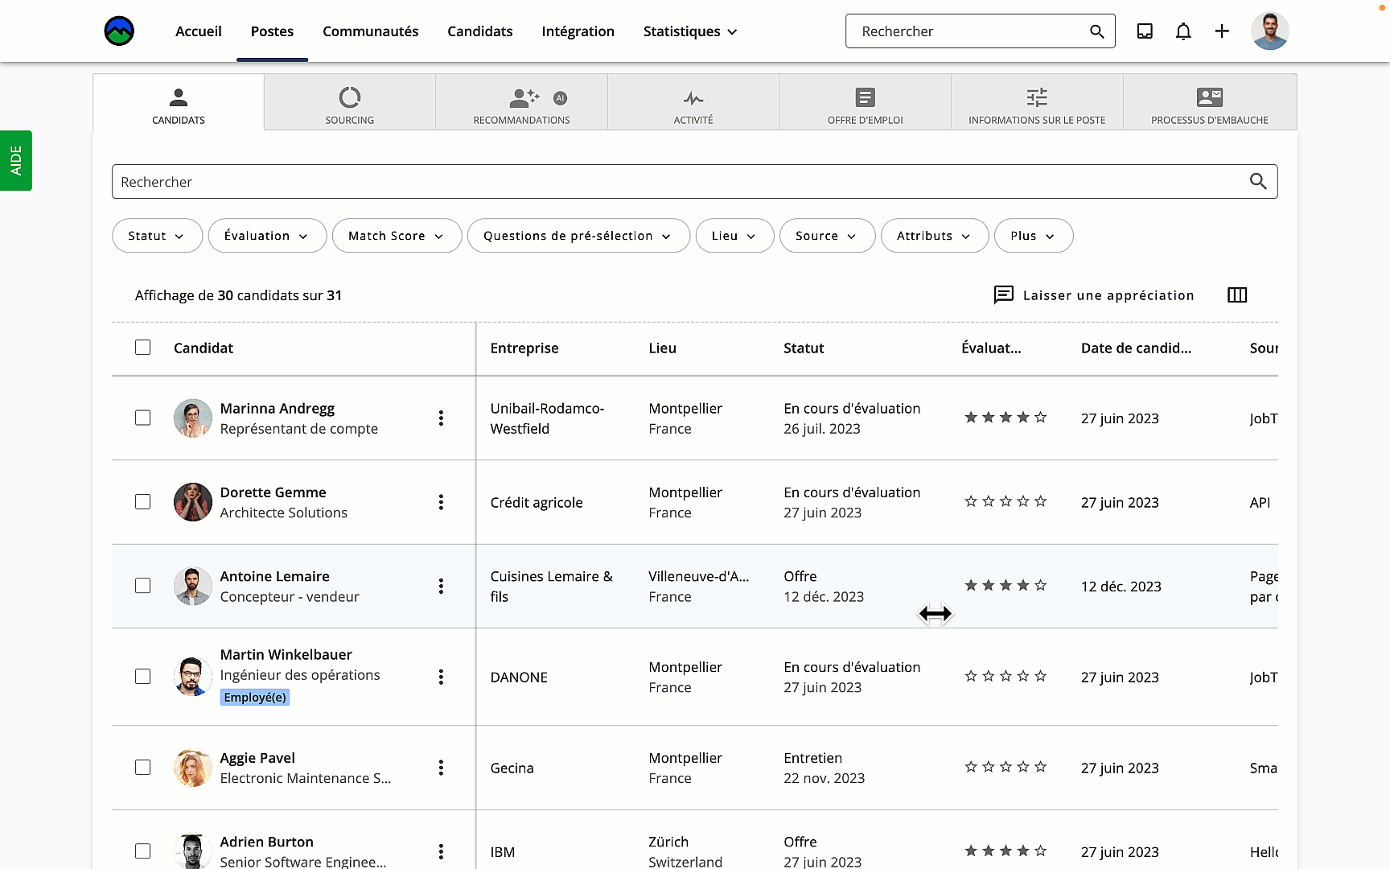Click the search magnifier in the candidate search bar
1390x869 pixels.
tap(1257, 181)
